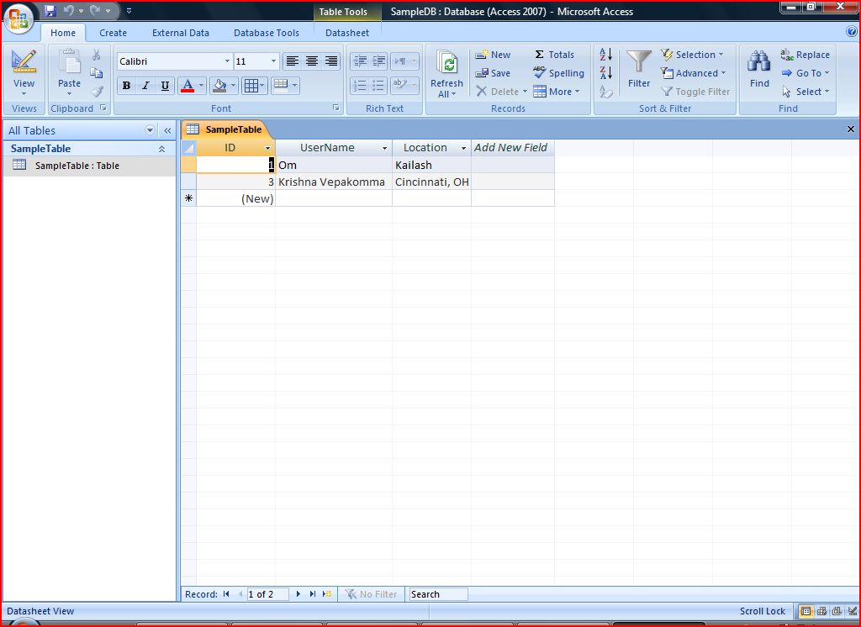Open the UserName column filter dropdown arrow

[384, 148]
